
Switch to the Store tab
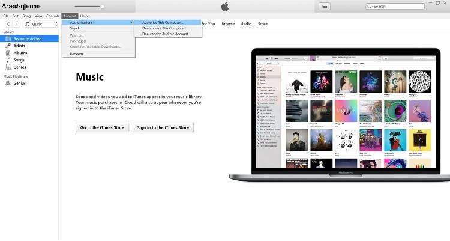(x=263, y=24)
